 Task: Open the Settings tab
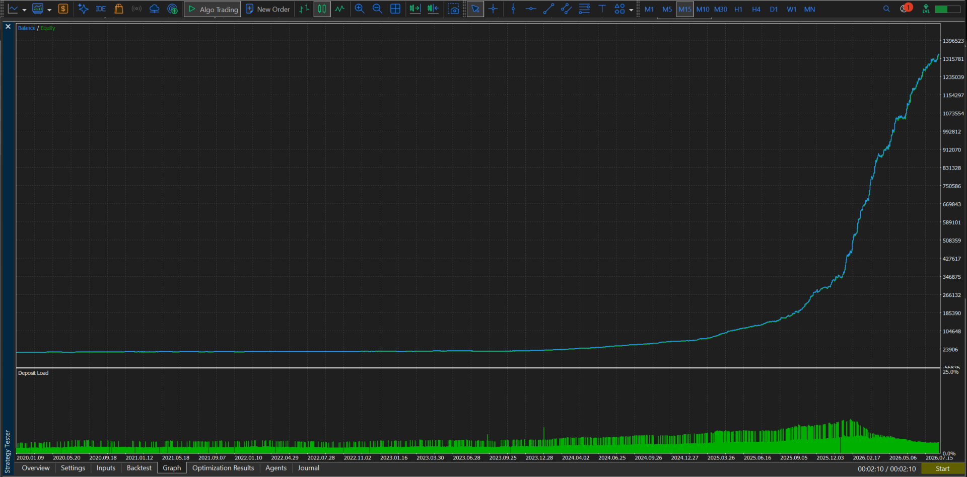point(73,468)
